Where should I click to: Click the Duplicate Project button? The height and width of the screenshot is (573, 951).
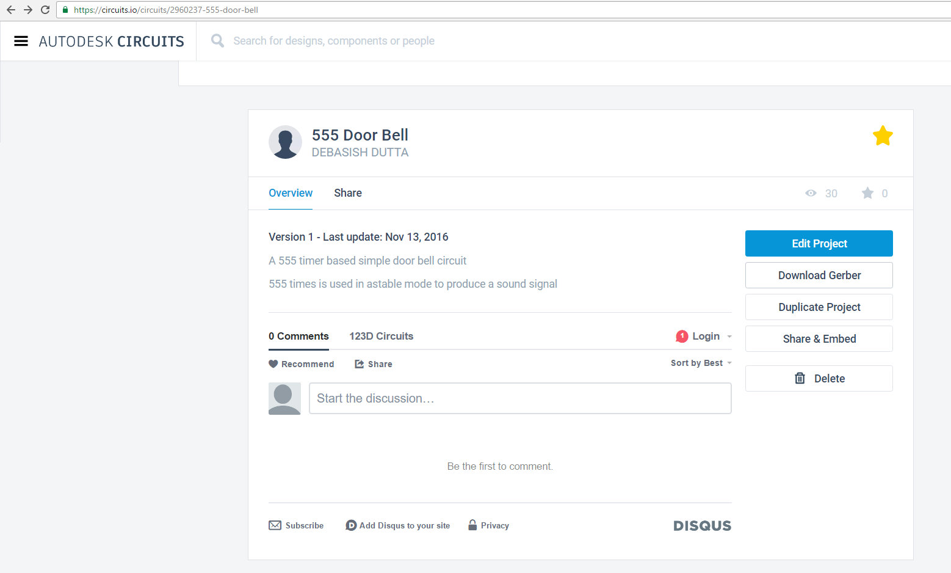point(819,307)
